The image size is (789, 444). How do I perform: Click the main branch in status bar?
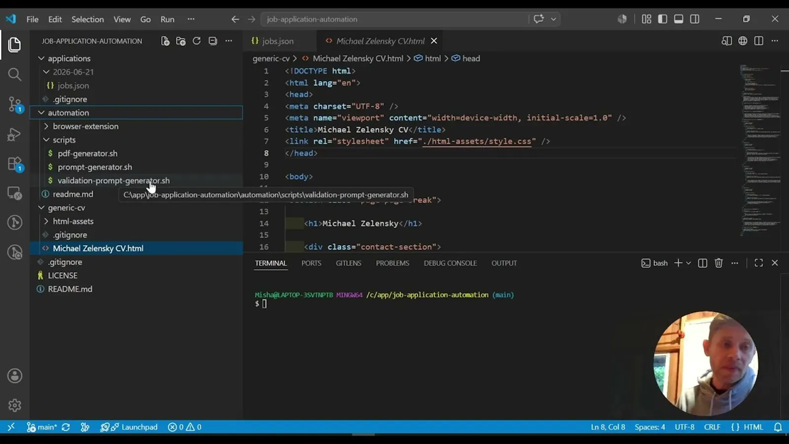pyautogui.click(x=42, y=427)
